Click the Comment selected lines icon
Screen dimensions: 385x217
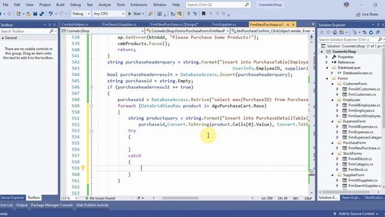tap(188, 14)
